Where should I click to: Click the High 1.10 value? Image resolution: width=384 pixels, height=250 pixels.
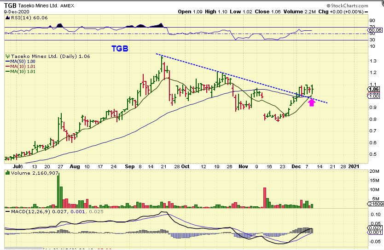click(216, 11)
